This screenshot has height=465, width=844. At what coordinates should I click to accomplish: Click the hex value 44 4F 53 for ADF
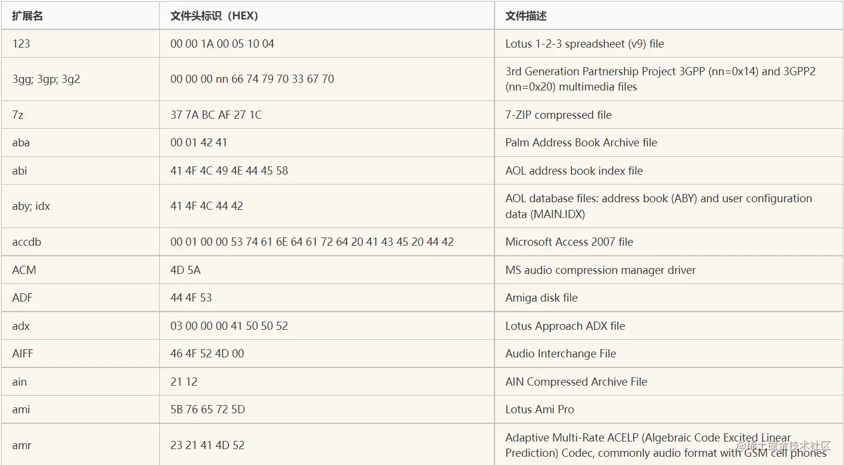pyautogui.click(x=191, y=297)
